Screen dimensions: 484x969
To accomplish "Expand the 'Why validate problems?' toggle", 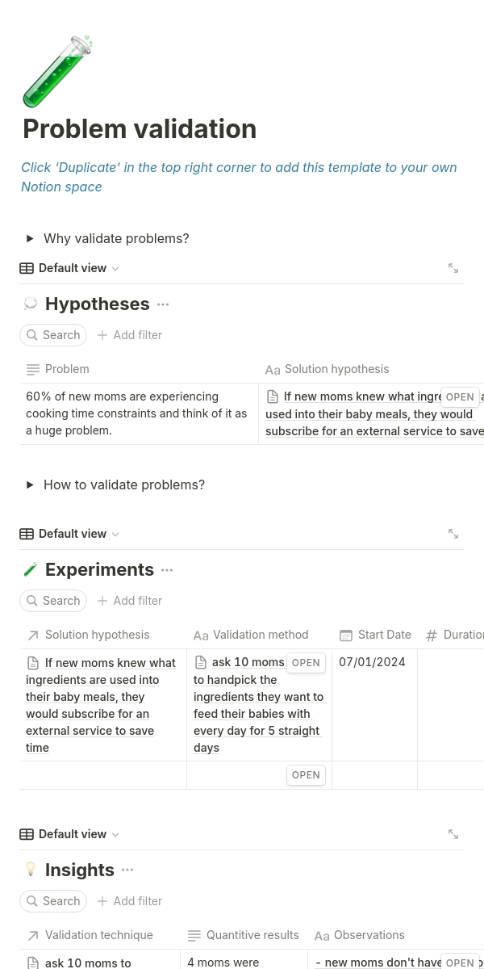I will tap(30, 239).
